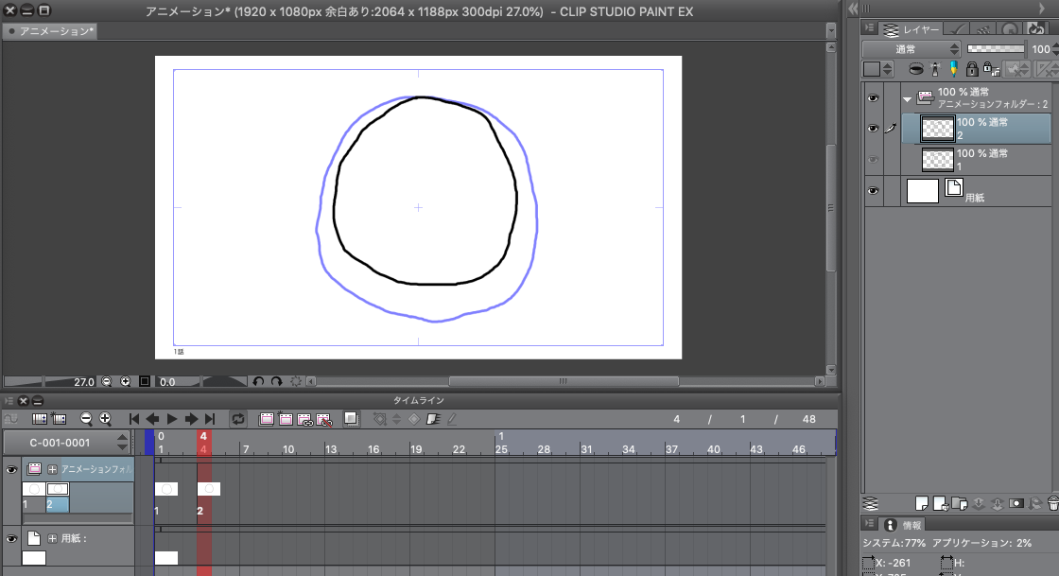The height and width of the screenshot is (576, 1059).
Task: Click the delete specified cel icon
Action: (324, 419)
